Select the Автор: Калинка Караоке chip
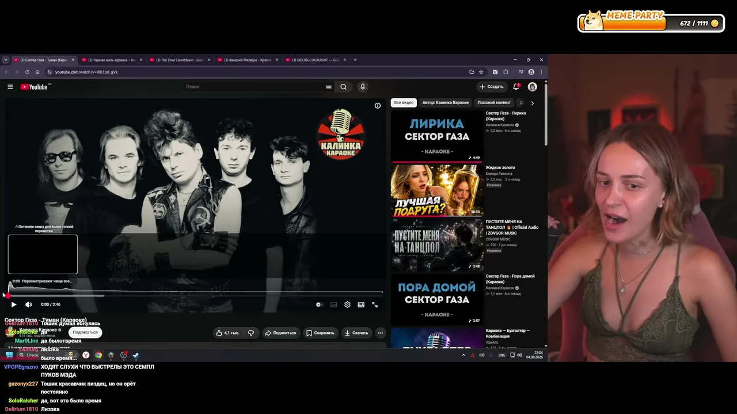 tap(446, 102)
